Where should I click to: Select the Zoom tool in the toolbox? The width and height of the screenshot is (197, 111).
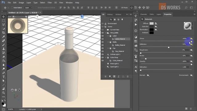pyautogui.click(x=3, y=93)
